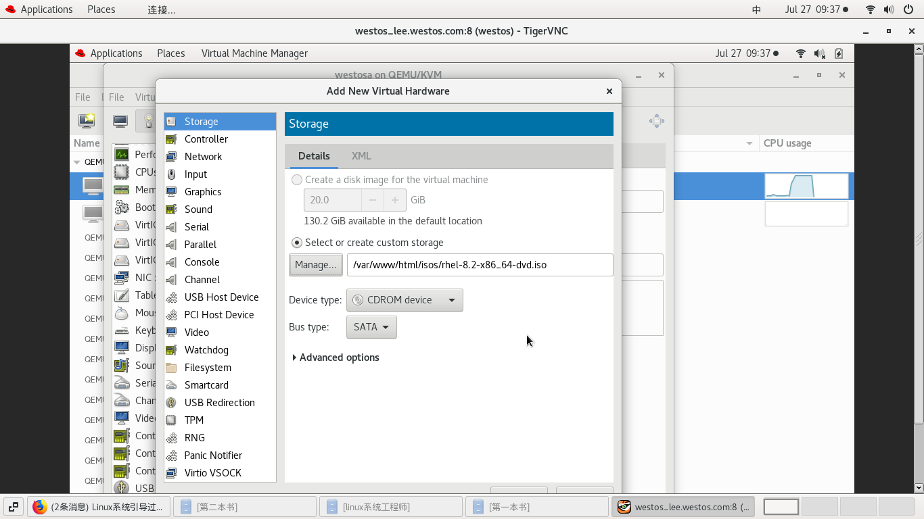Choose RNG device icon

coord(171,438)
